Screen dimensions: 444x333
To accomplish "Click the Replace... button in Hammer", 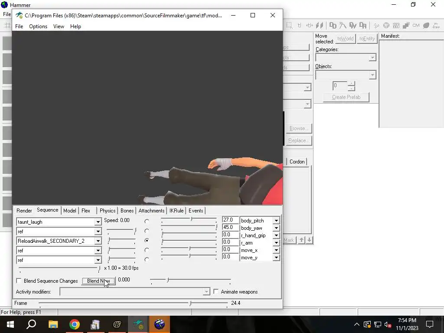I will 299,140.
